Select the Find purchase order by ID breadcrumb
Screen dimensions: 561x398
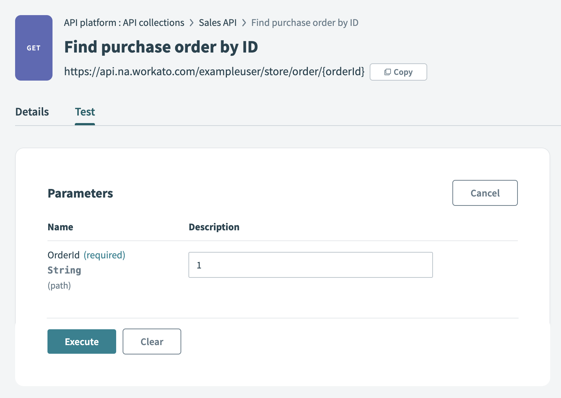coord(305,22)
